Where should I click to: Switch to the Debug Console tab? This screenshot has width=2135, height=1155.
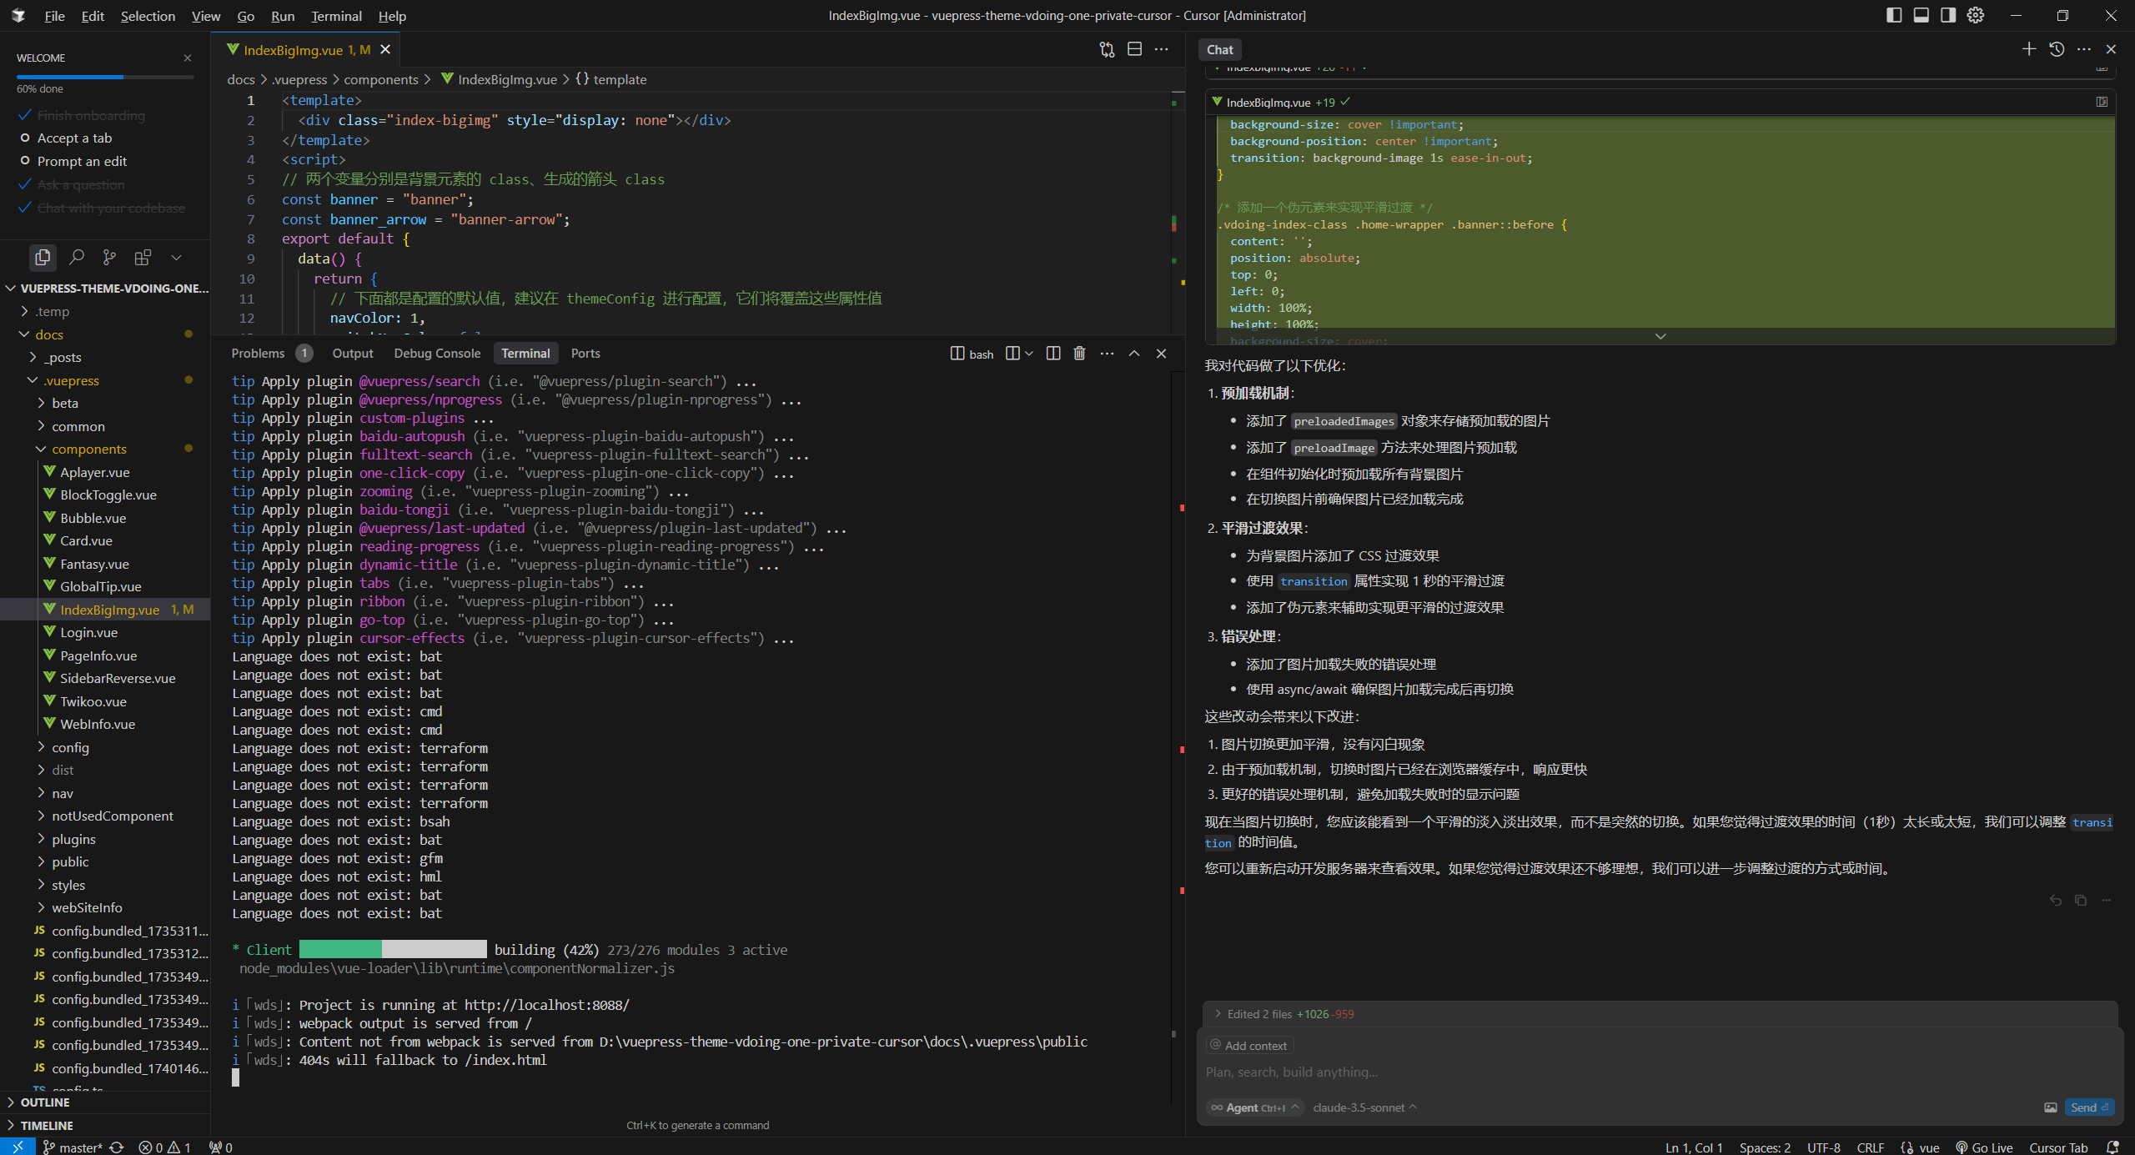[437, 354]
